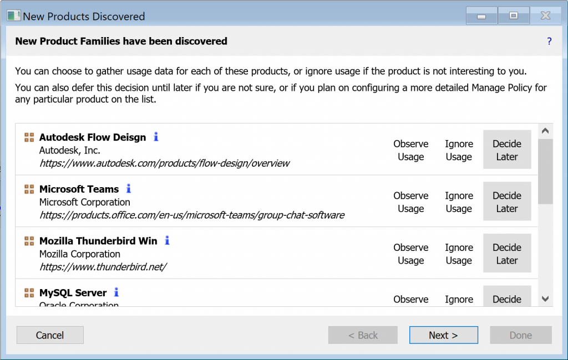Click the Autodesk Flow Deisgn product grid icon
Screen dimensions: 568x360
[29, 137]
